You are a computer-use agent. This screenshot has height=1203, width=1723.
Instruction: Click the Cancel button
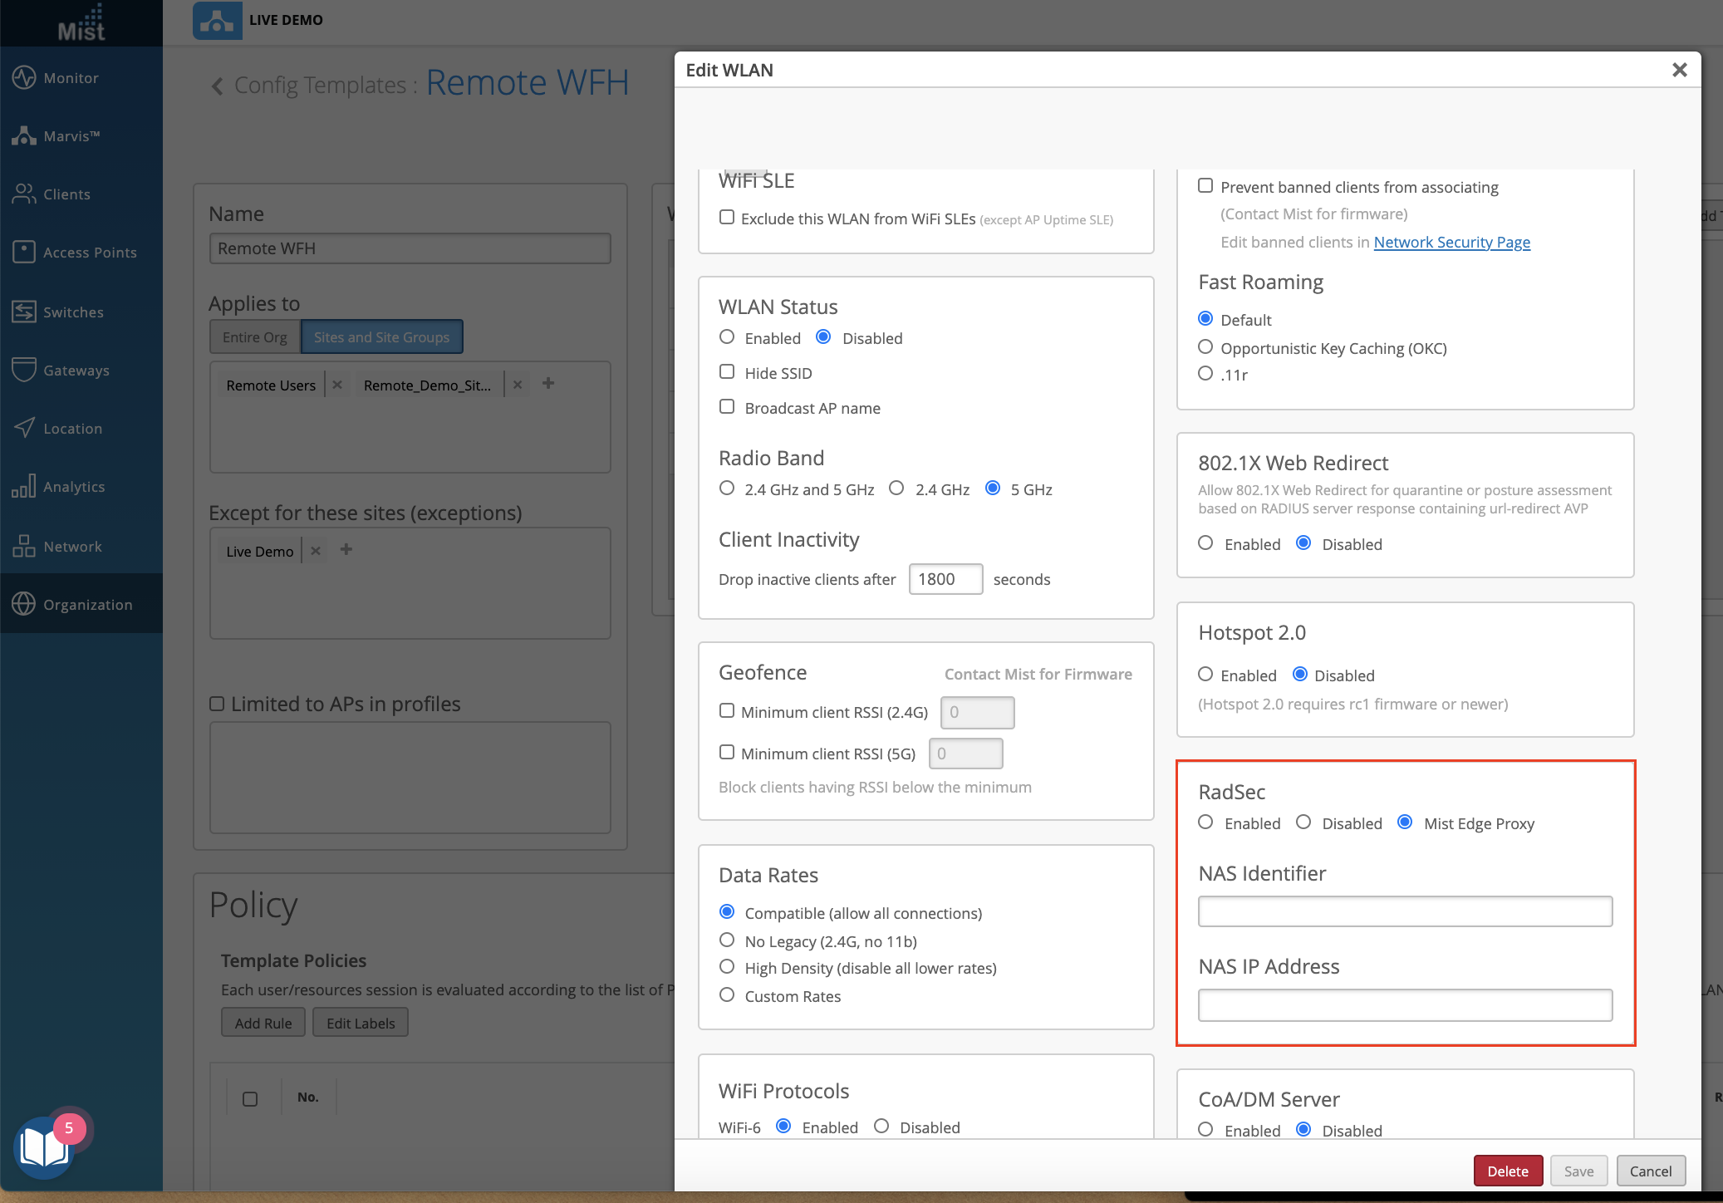pos(1650,1171)
